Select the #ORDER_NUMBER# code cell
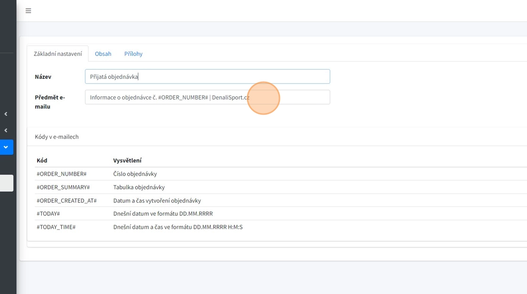Image resolution: width=527 pixels, height=294 pixels. pos(62,174)
